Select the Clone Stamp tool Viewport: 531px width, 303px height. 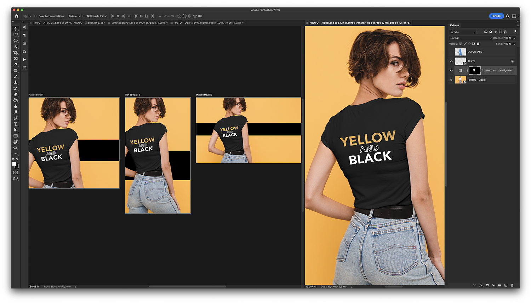tap(16, 82)
